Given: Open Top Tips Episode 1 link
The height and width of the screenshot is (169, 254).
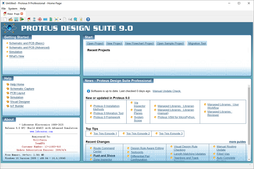Looking at the screenshot, I should pyautogui.click(x=105, y=134).
